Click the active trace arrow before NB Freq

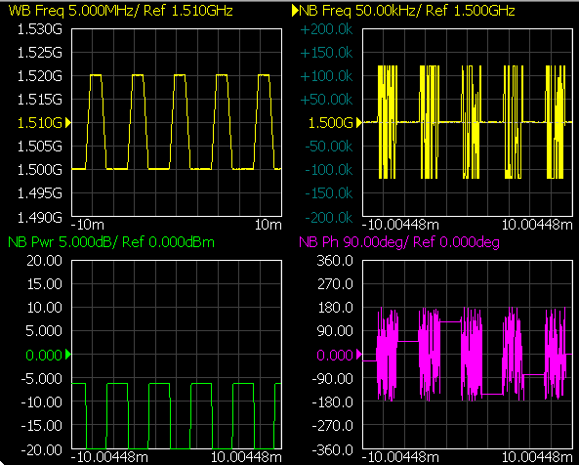click(295, 11)
